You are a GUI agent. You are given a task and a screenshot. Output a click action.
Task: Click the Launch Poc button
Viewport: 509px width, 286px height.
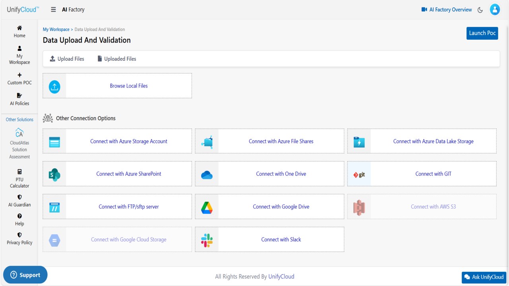482,33
